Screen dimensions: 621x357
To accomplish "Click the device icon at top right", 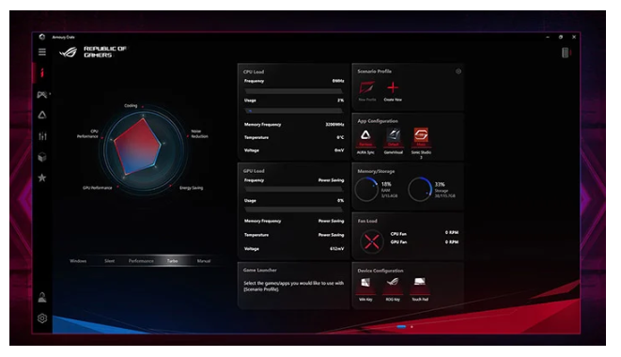I will [x=566, y=53].
